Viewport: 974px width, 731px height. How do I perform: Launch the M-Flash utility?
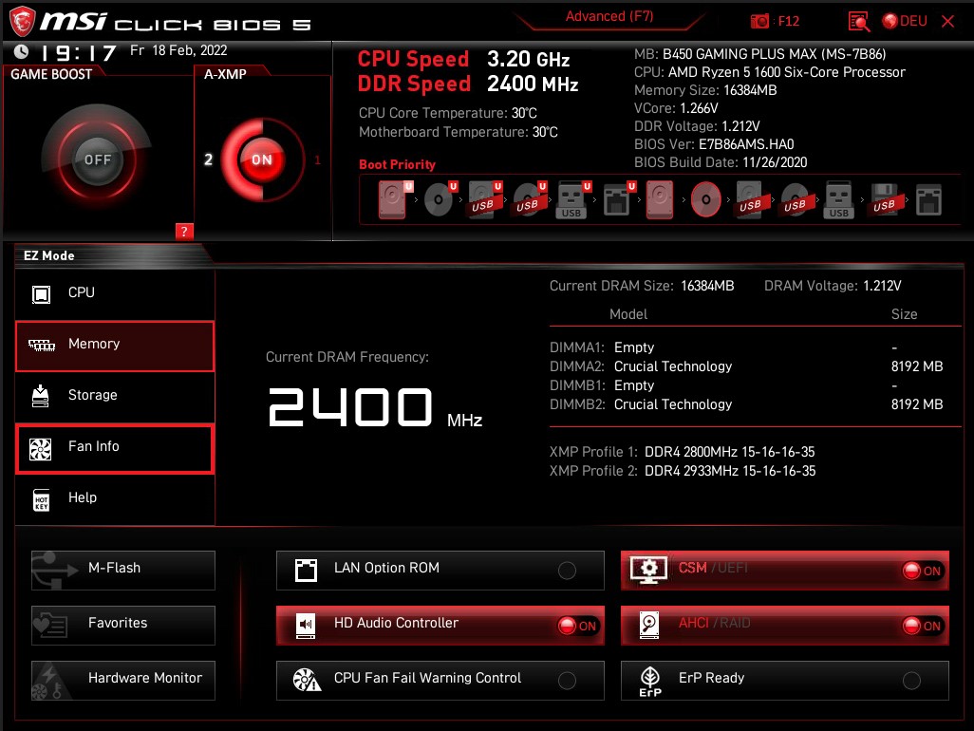click(123, 571)
